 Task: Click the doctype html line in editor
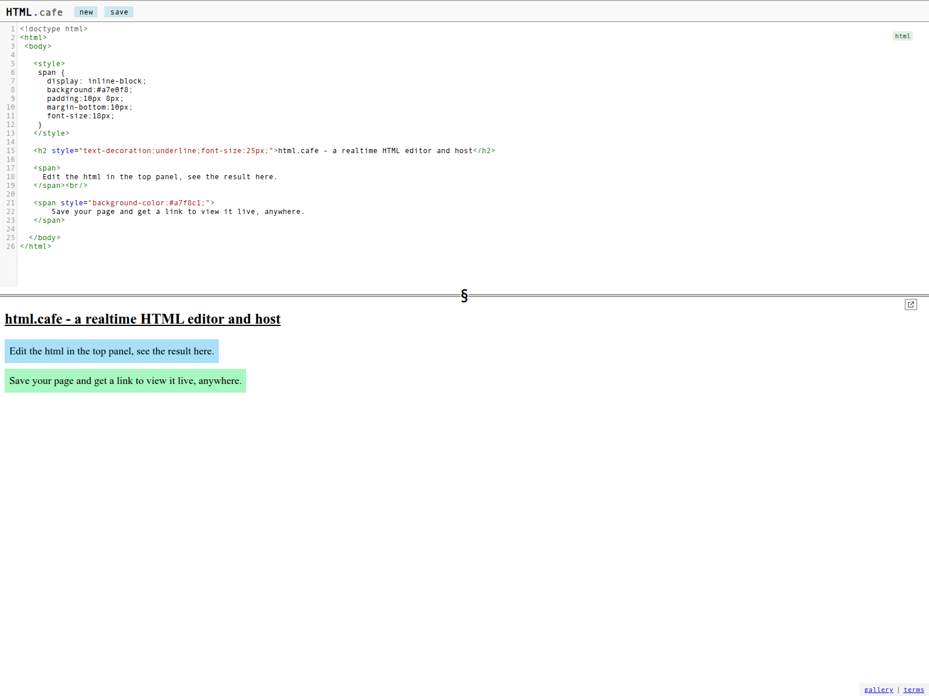54,29
